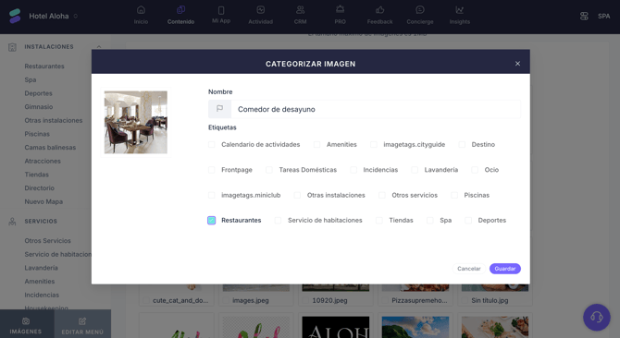Image resolution: width=620 pixels, height=338 pixels.
Task: Check the Amenities tag checkbox
Action: pos(316,145)
